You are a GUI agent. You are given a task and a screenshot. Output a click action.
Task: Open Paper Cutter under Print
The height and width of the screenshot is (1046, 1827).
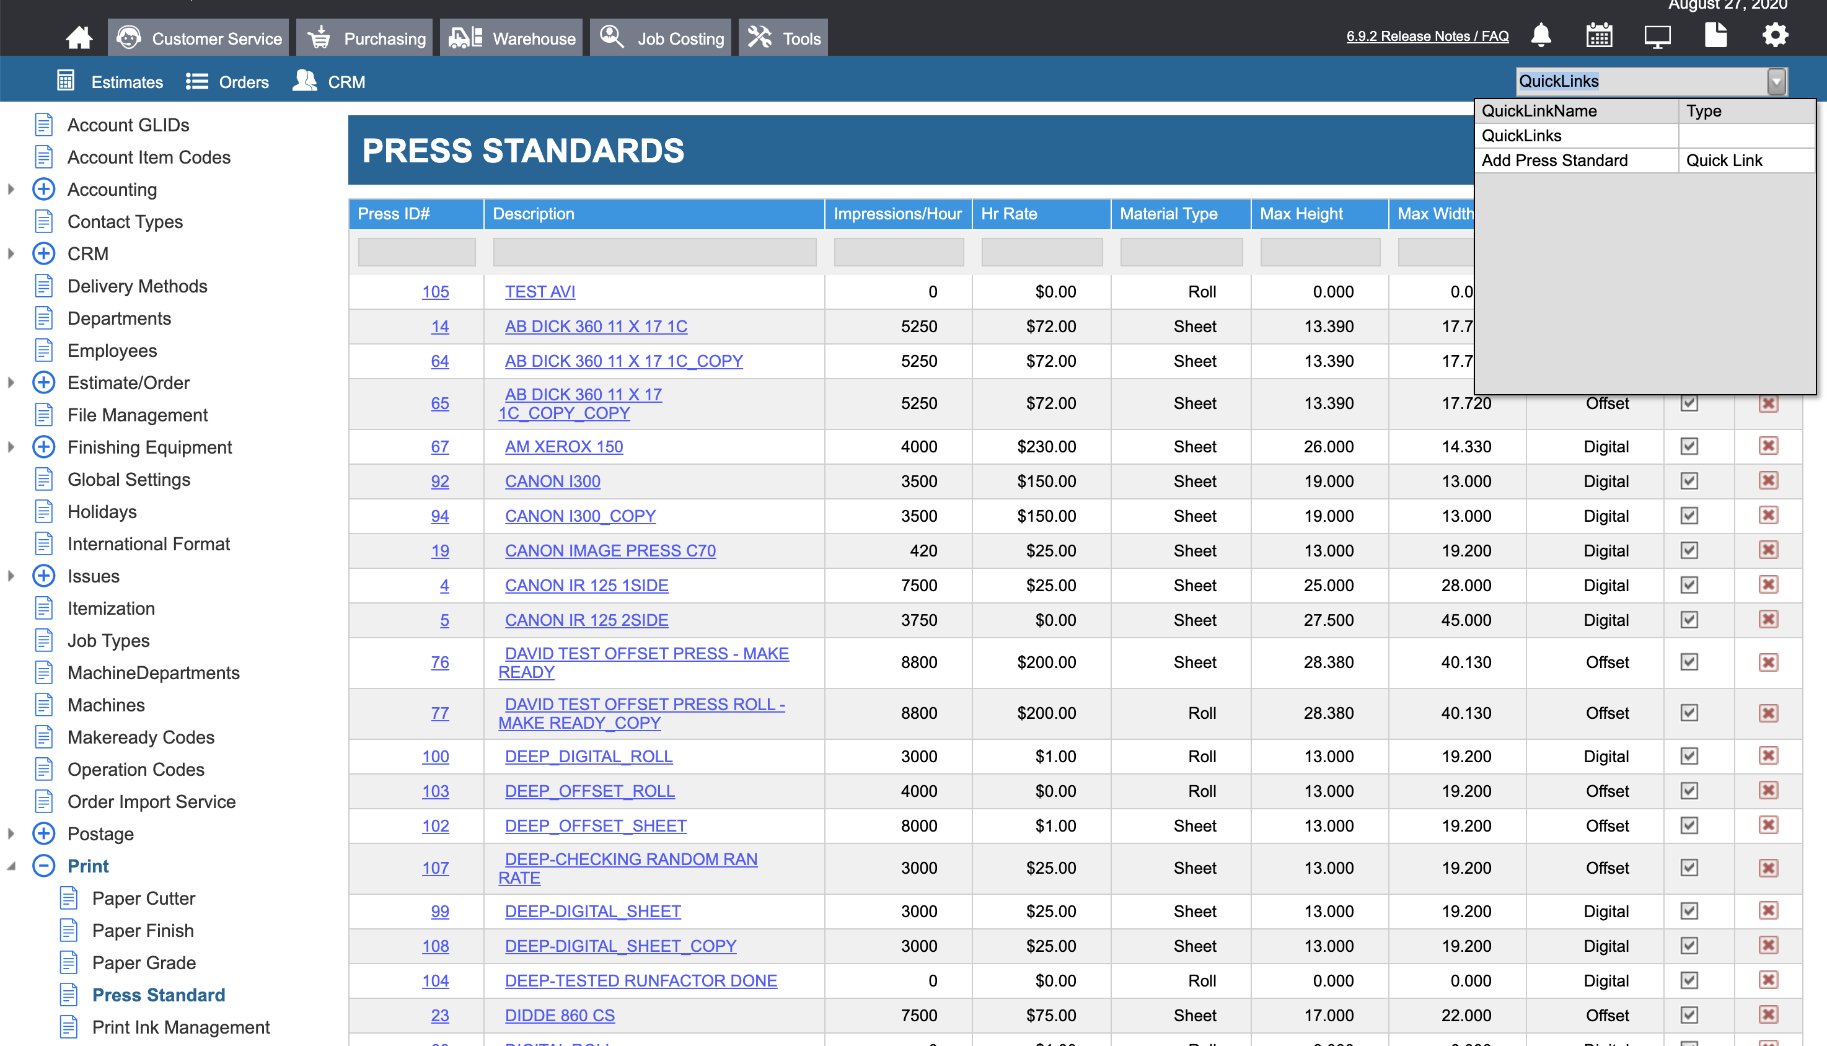pos(144,898)
